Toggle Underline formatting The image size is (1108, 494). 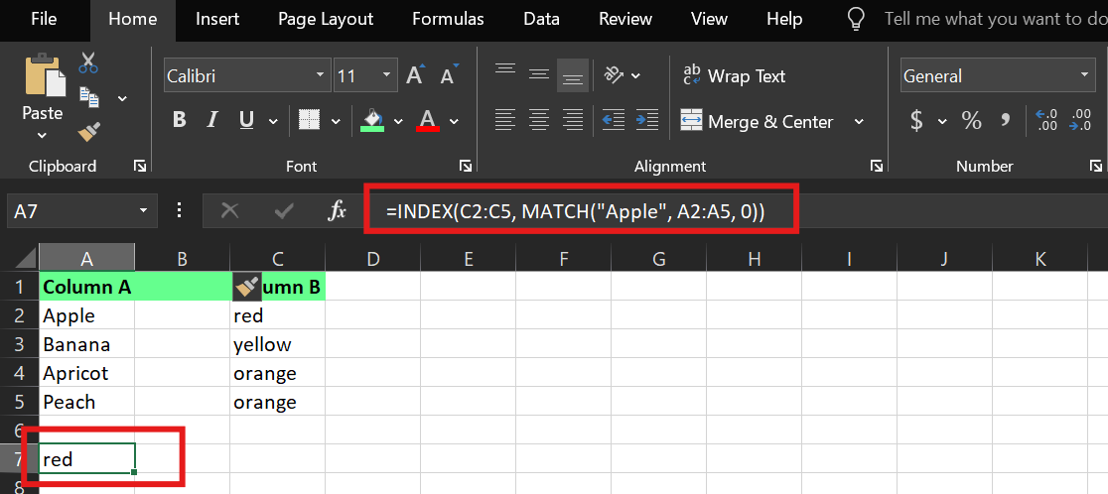pos(246,121)
